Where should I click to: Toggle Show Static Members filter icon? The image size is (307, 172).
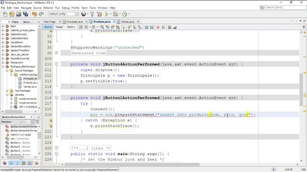click(17, 163)
